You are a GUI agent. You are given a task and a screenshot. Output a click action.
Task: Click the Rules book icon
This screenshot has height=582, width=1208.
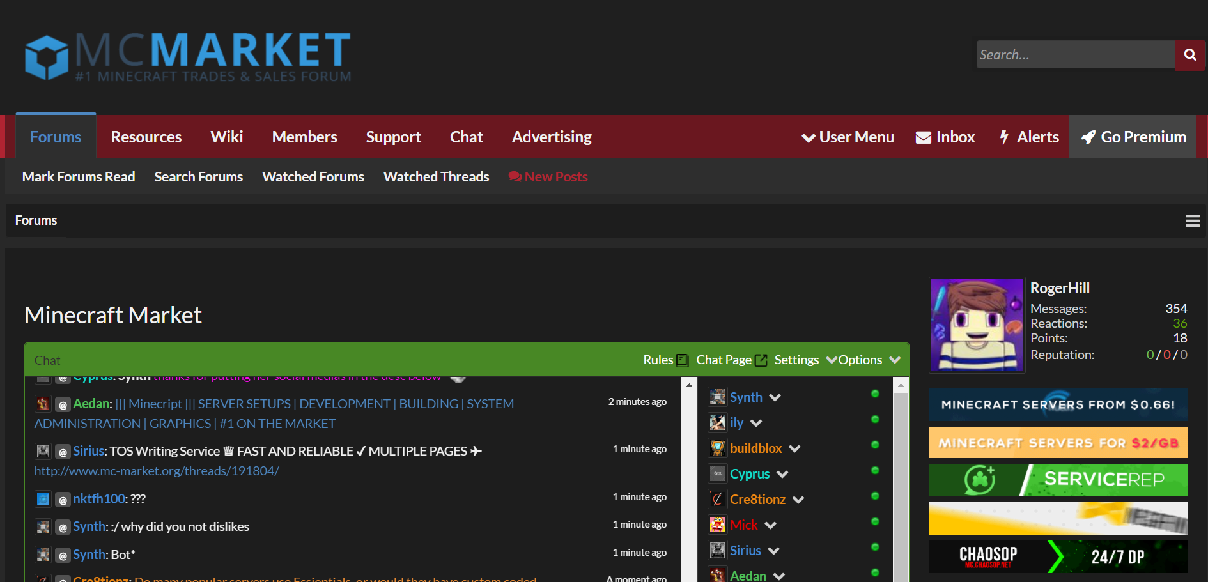point(683,360)
